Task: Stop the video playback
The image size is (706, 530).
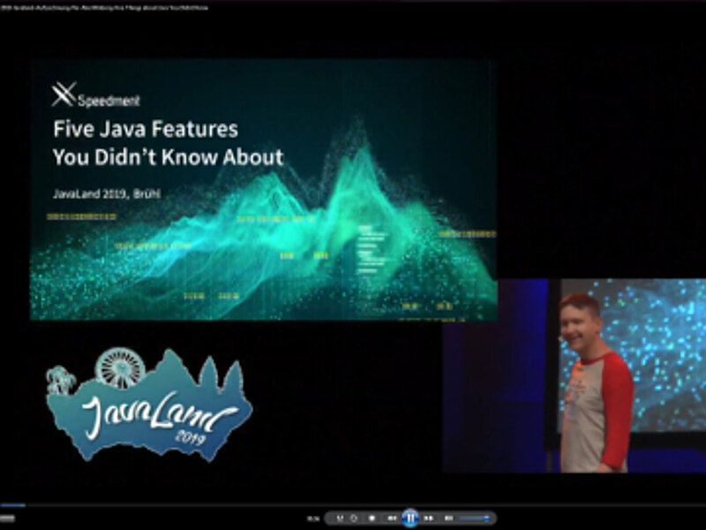Action: click(x=372, y=518)
